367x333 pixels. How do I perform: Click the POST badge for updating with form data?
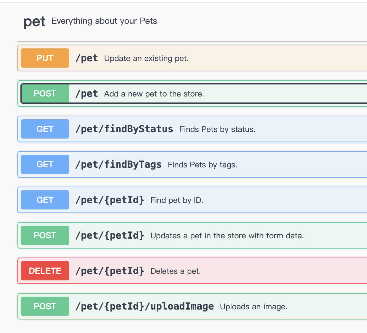coord(45,235)
